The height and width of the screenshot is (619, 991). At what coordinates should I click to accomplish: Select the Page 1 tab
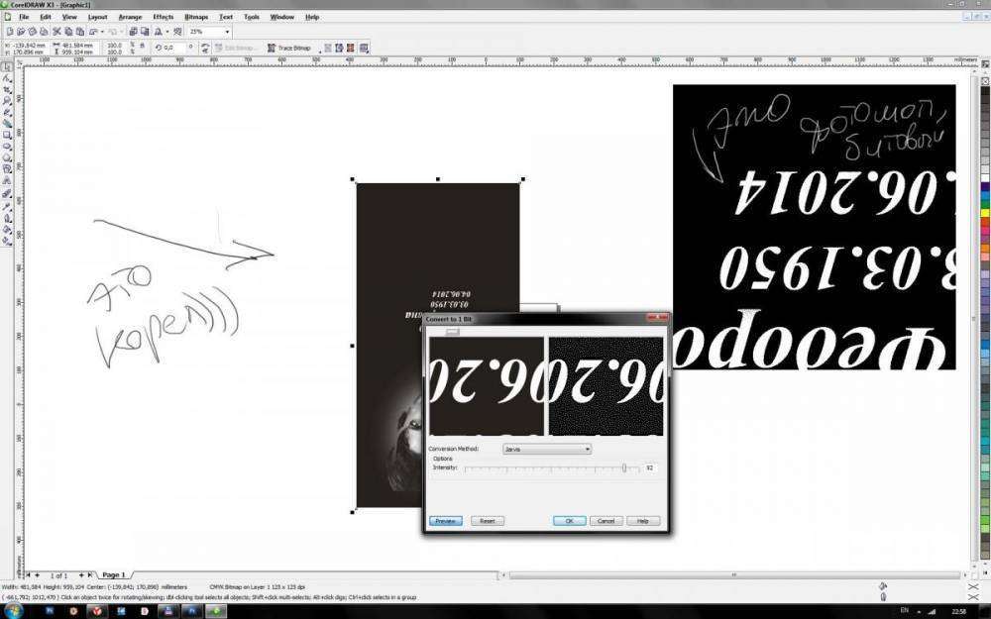click(x=113, y=574)
